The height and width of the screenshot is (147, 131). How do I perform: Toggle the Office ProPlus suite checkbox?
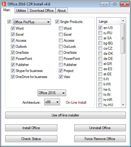(x=9, y=22)
